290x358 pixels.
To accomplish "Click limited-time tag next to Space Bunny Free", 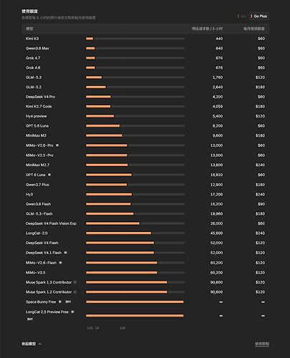I will (68, 301).
